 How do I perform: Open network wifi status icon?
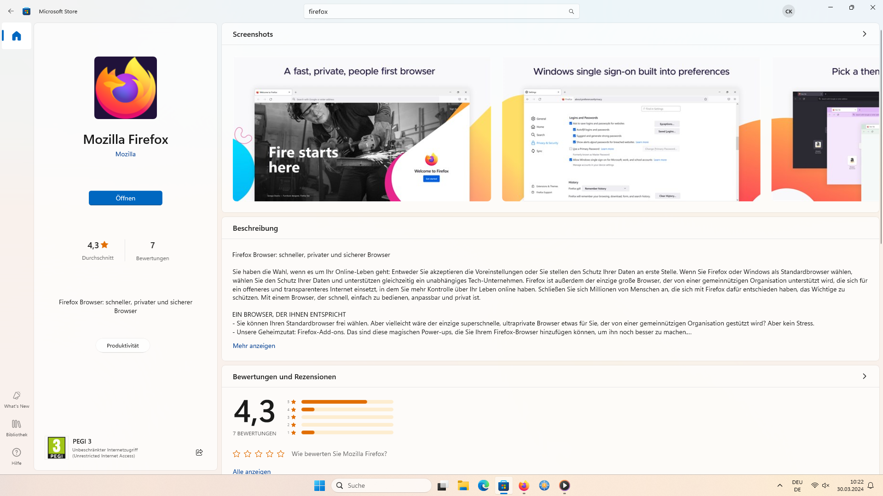coord(814,485)
